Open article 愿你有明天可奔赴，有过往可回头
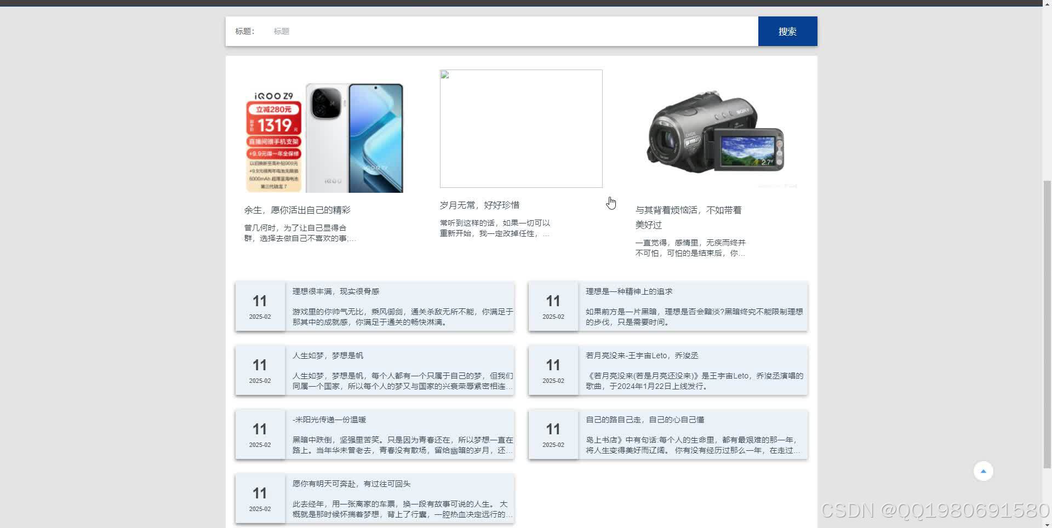 tap(351, 484)
